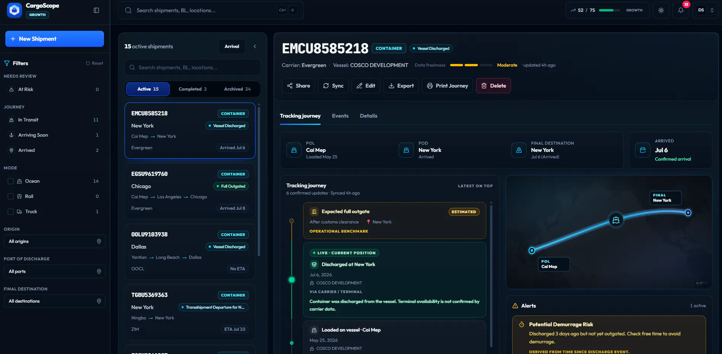Click the Arrived calendar icon
This screenshot has height=354, width=722.
click(x=643, y=150)
